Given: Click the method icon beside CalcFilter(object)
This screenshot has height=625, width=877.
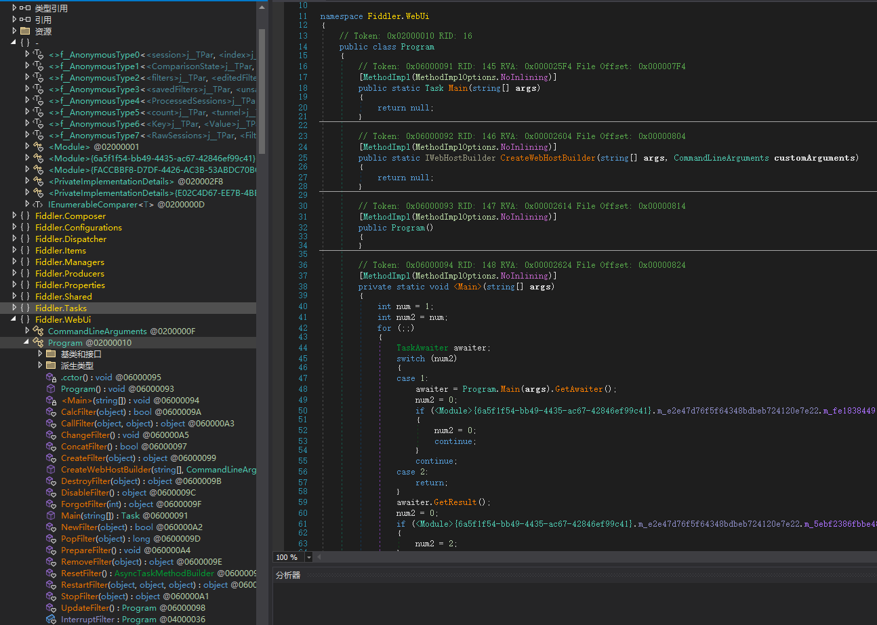Looking at the screenshot, I should [x=51, y=412].
